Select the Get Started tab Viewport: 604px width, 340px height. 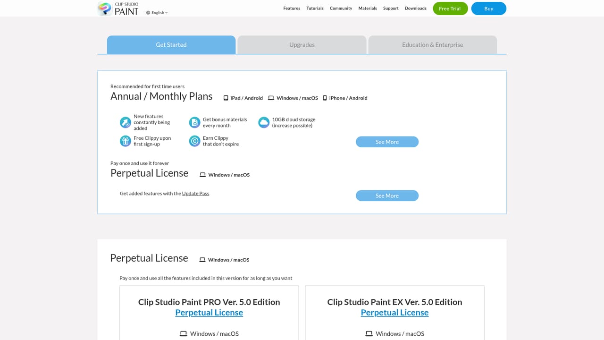click(171, 45)
